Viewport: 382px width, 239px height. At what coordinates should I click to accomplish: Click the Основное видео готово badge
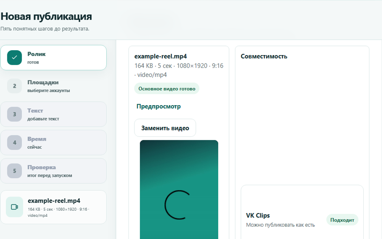tap(167, 89)
